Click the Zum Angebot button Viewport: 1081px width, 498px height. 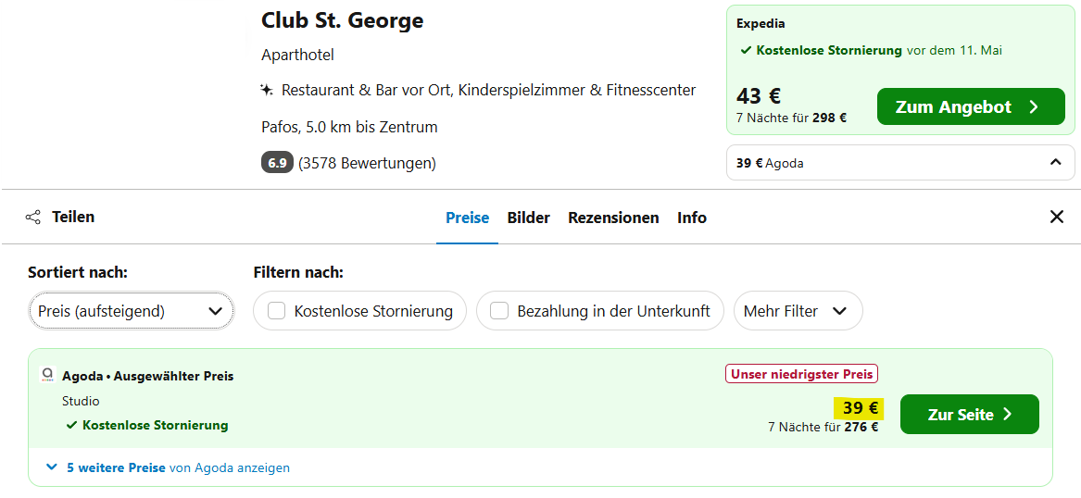pos(971,106)
